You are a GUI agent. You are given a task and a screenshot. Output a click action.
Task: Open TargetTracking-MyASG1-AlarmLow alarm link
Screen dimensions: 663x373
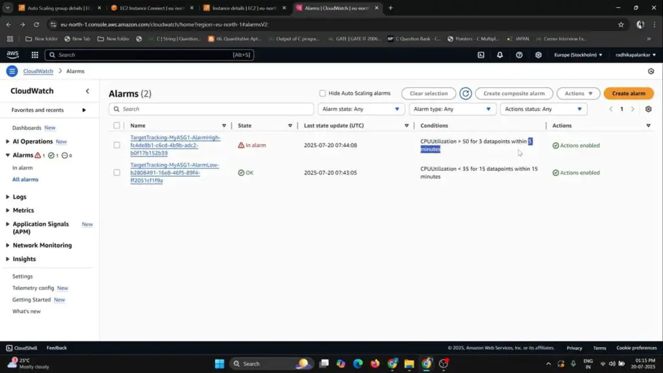click(x=174, y=172)
